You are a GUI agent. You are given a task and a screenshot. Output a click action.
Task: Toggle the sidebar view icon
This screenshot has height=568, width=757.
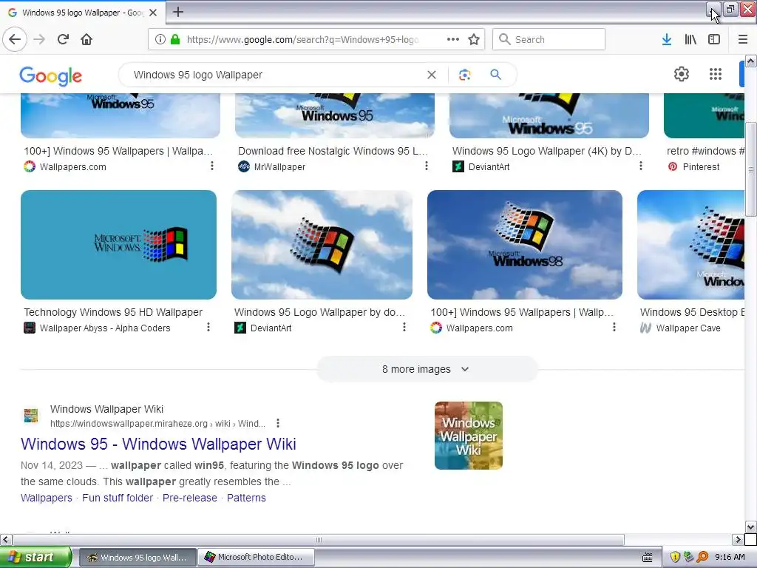click(714, 39)
